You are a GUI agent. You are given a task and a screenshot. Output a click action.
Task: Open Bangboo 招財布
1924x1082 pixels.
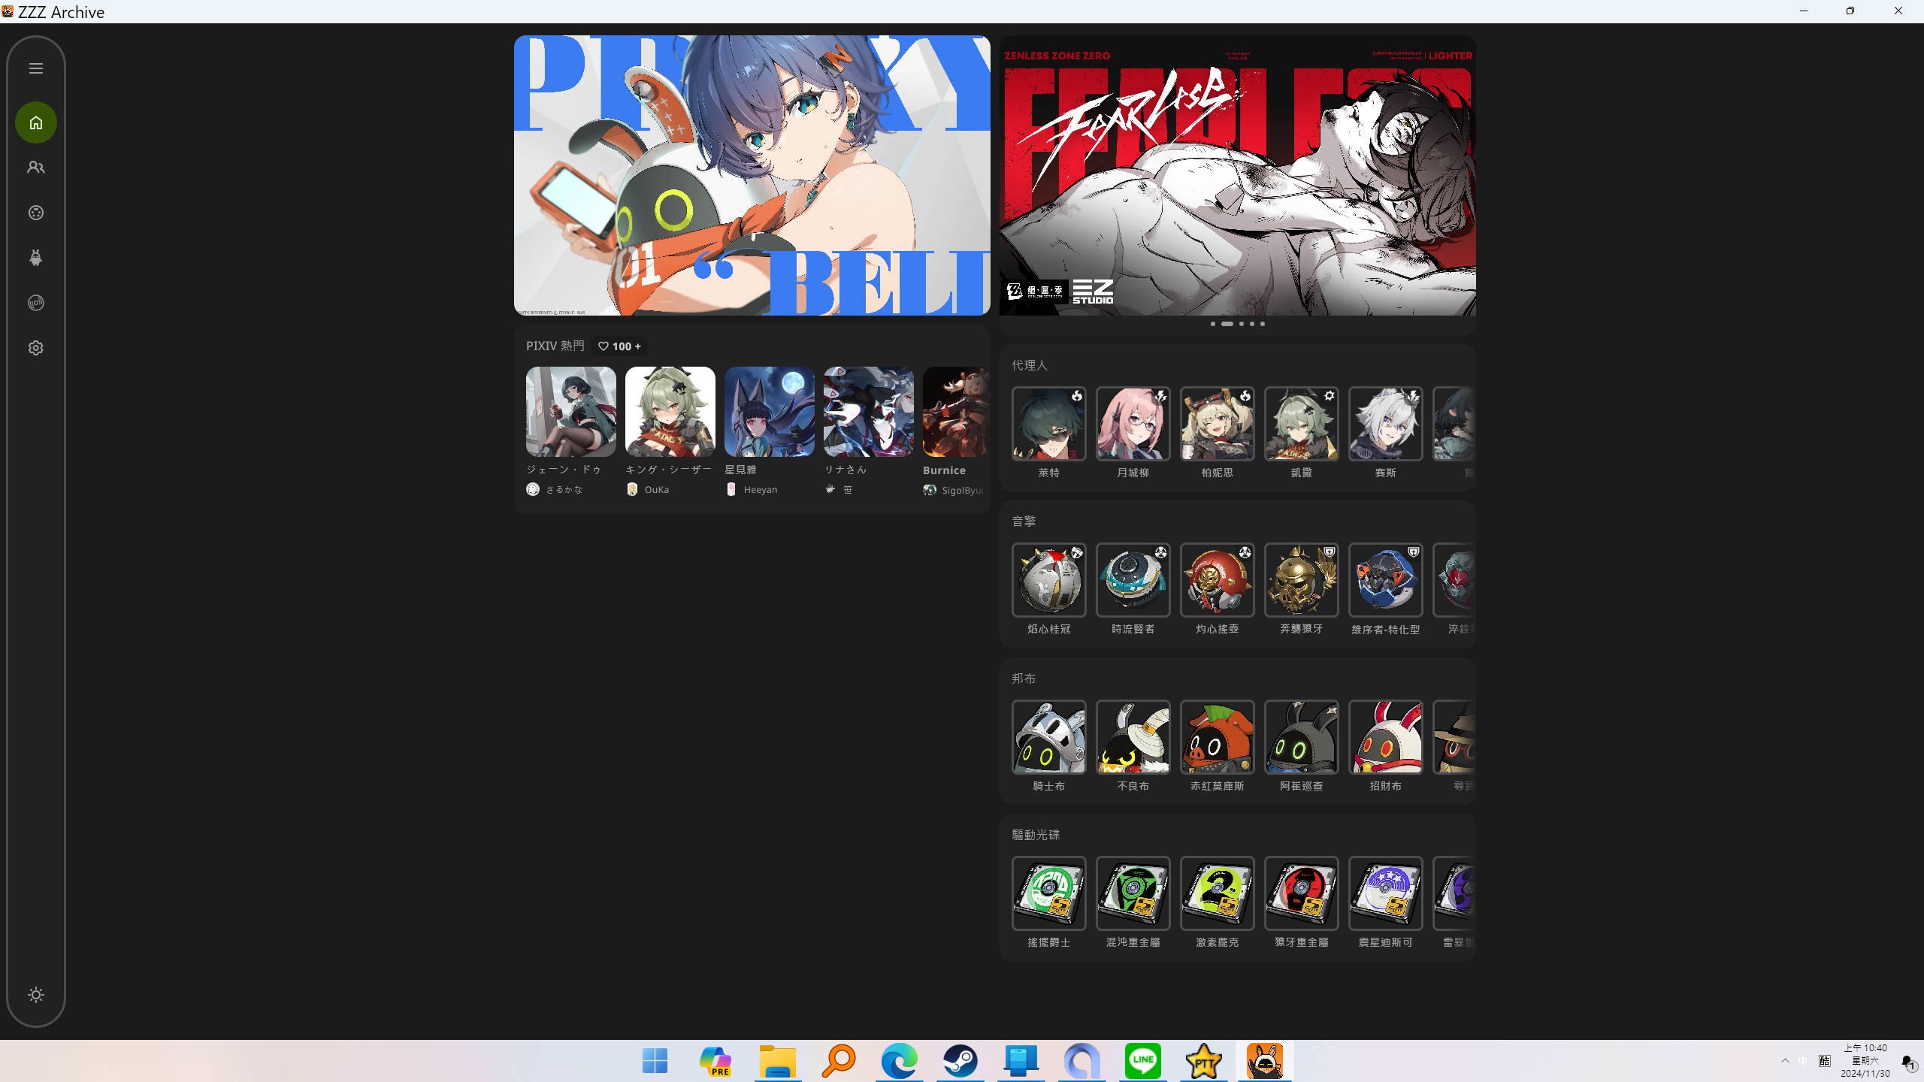pos(1386,737)
